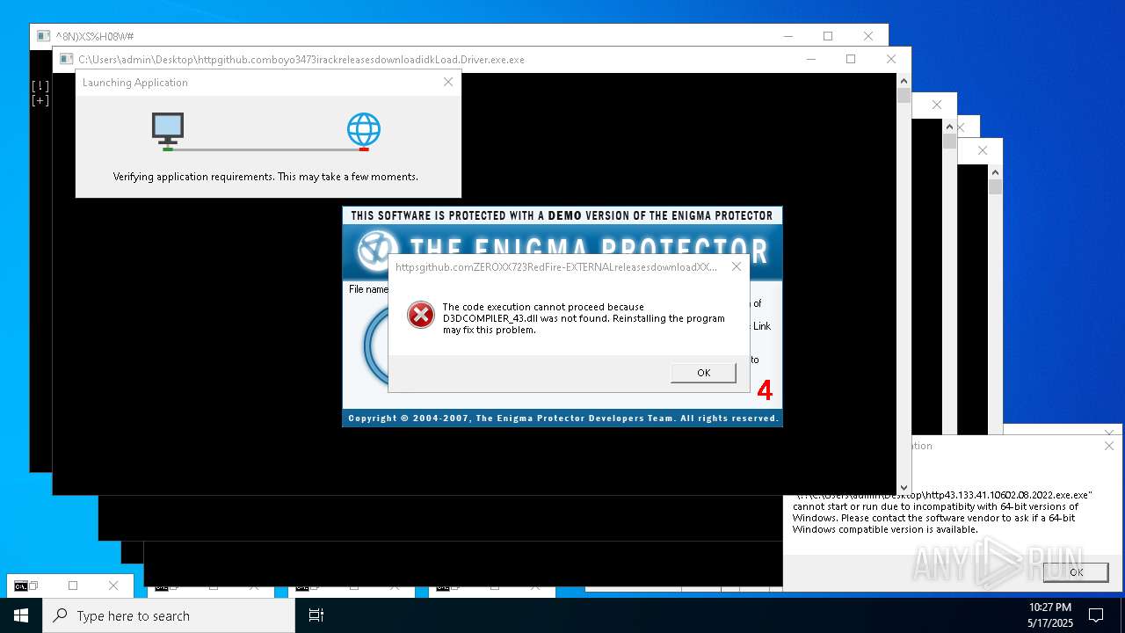Viewport: 1125px width, 633px height.
Task: Maximize the Driver.exe console window
Action: [851, 59]
